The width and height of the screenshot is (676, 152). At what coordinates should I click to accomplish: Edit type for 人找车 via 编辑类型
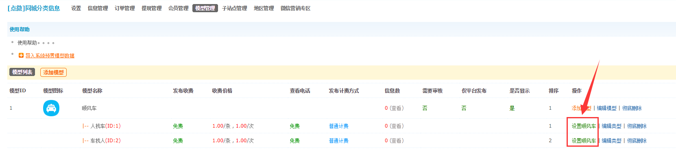click(611, 126)
